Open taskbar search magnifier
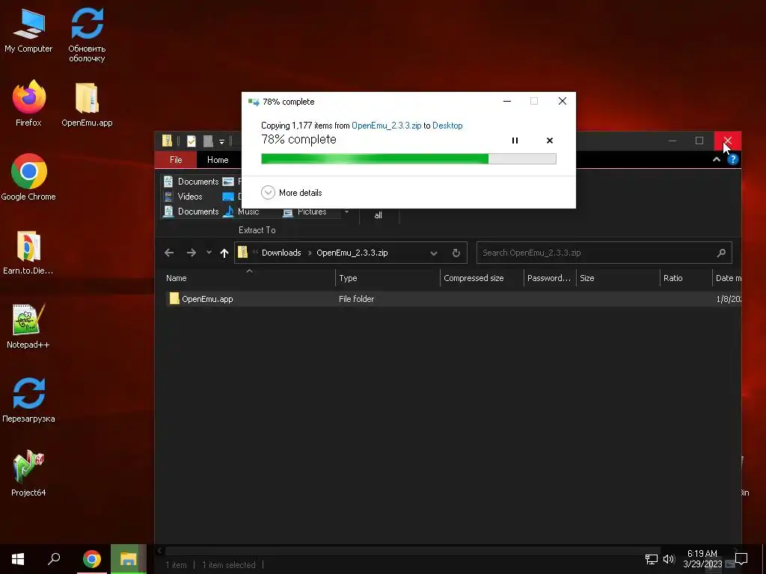The image size is (766, 574). pyautogui.click(x=54, y=559)
